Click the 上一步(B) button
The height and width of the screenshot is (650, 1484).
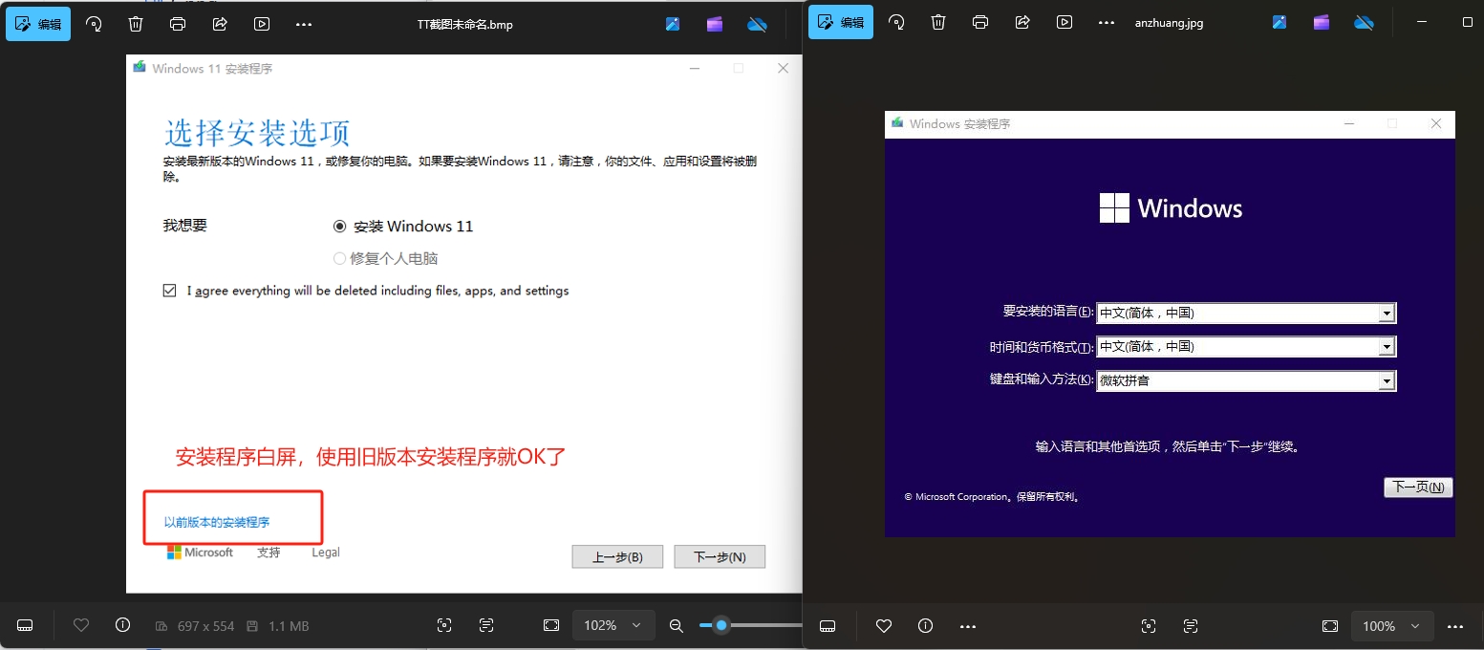(617, 556)
